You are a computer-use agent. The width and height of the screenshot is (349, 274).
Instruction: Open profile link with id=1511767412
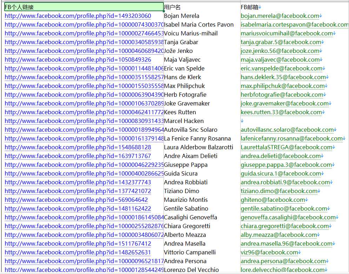(78, 244)
